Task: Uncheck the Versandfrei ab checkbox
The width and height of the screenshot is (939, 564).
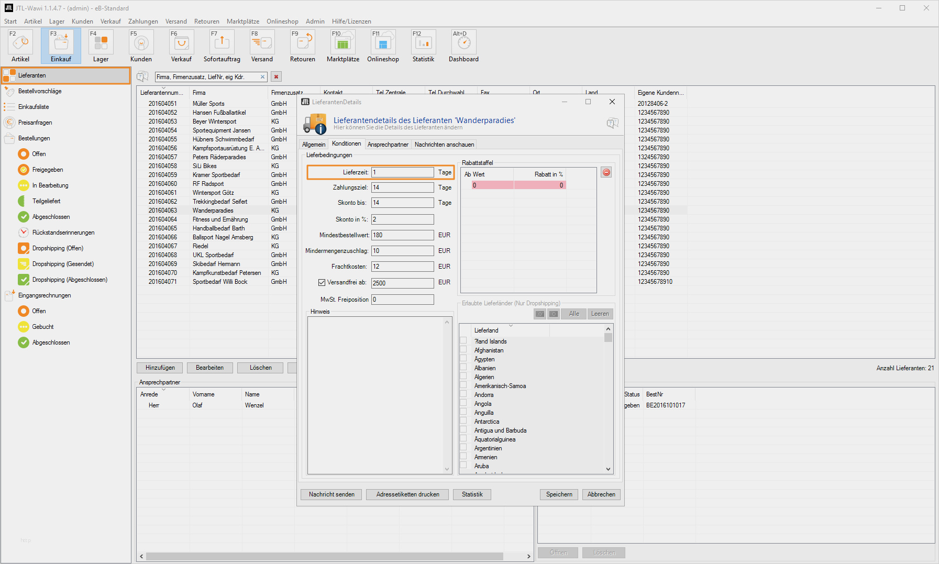Action: [322, 282]
